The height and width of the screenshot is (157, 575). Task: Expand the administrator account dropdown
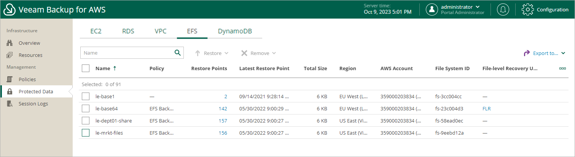(x=478, y=7)
